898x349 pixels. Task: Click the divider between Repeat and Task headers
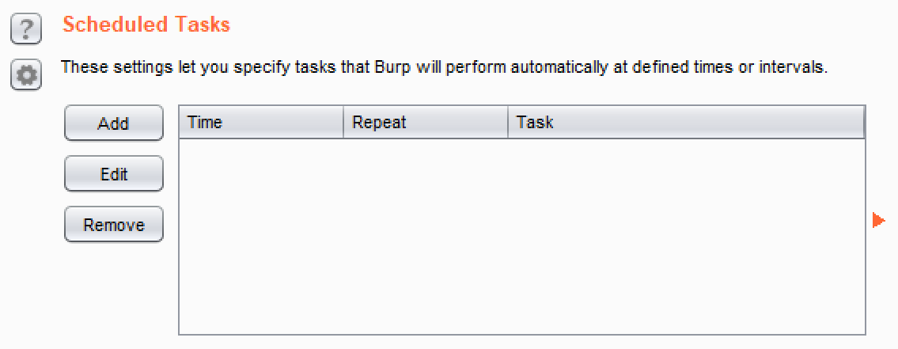tap(508, 123)
